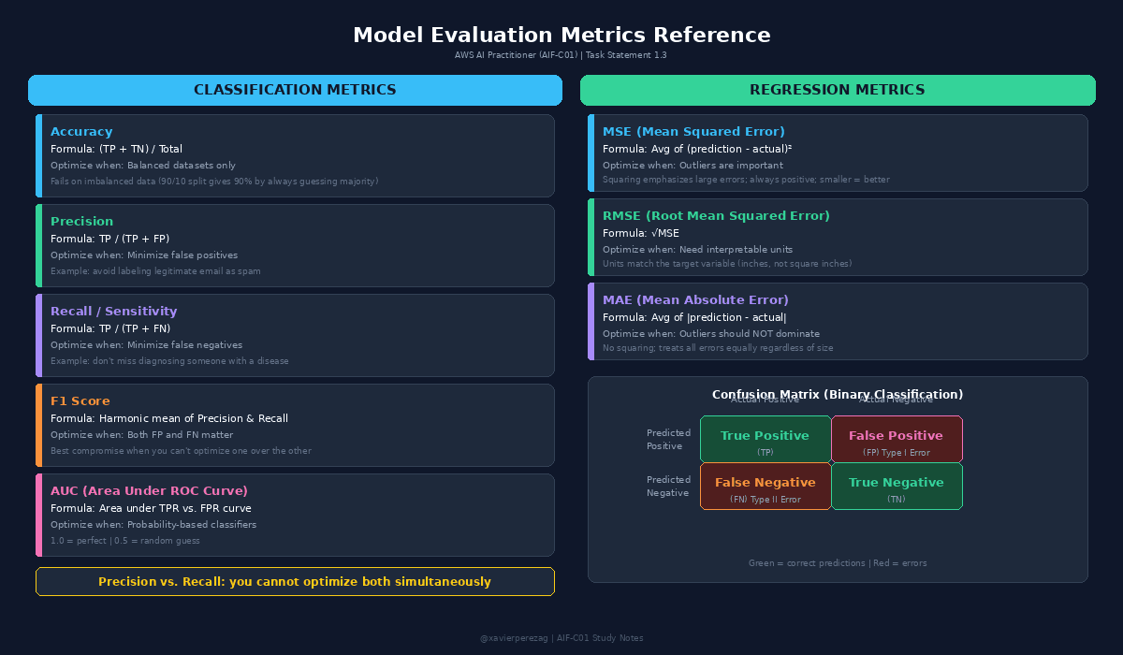1123x655 pixels.
Task: Click the Precision card title
Action: pos(81,222)
